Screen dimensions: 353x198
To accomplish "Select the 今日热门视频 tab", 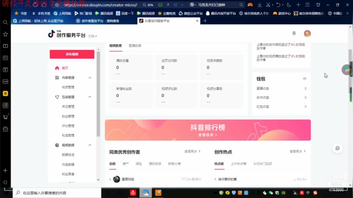I will [262, 164].
